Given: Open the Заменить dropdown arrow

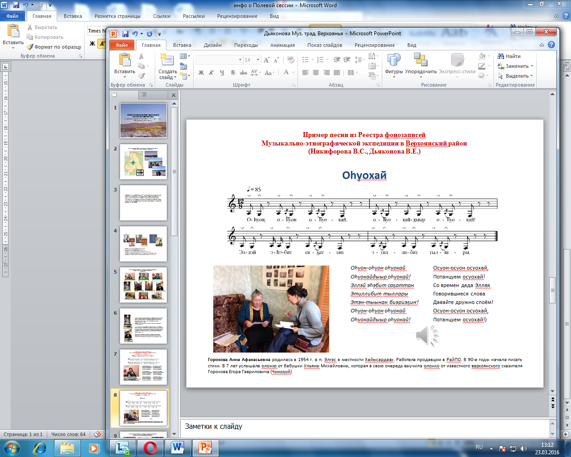Looking at the screenshot, I should pos(532,66).
